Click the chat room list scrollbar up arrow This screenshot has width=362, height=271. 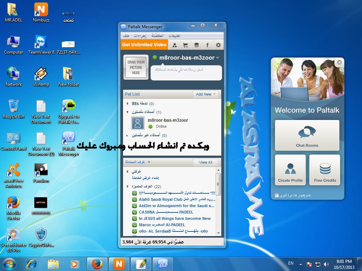(218, 170)
